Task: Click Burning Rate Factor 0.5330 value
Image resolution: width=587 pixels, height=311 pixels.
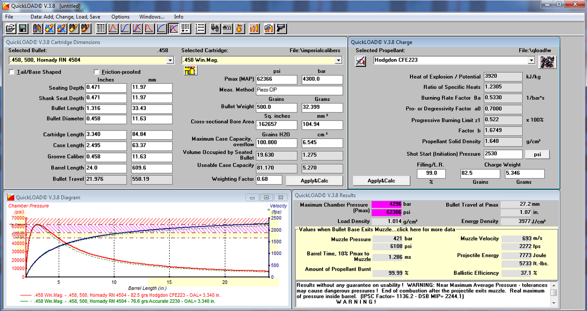Action: pyautogui.click(x=503, y=98)
